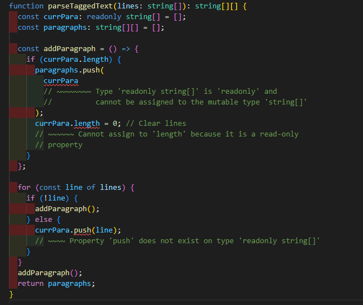The width and height of the screenshot is (363, 305).
Task: Click 'paragraphs' in the const paragraphs declaration
Action: coord(65,28)
